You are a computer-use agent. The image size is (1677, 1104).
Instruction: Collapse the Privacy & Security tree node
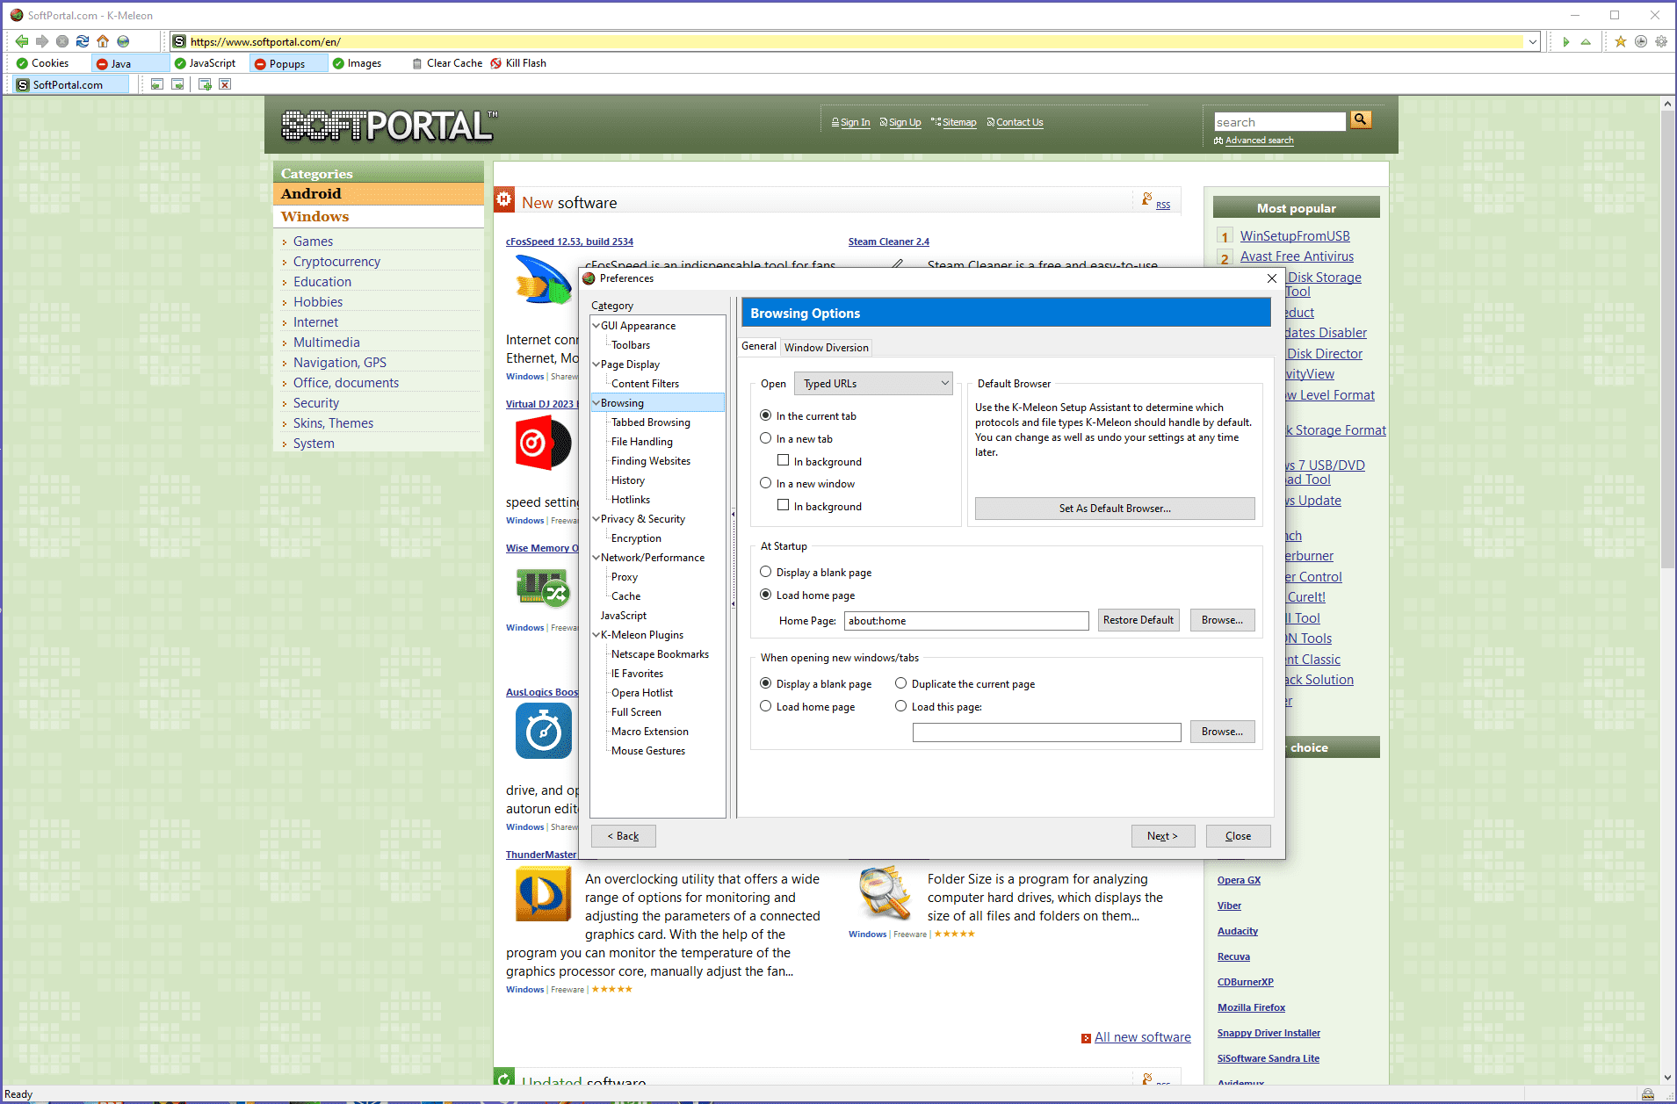pos(596,518)
